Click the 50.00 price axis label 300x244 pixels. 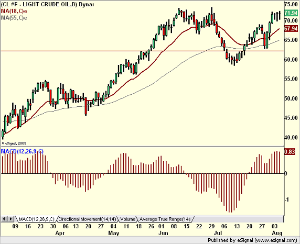[291, 98]
